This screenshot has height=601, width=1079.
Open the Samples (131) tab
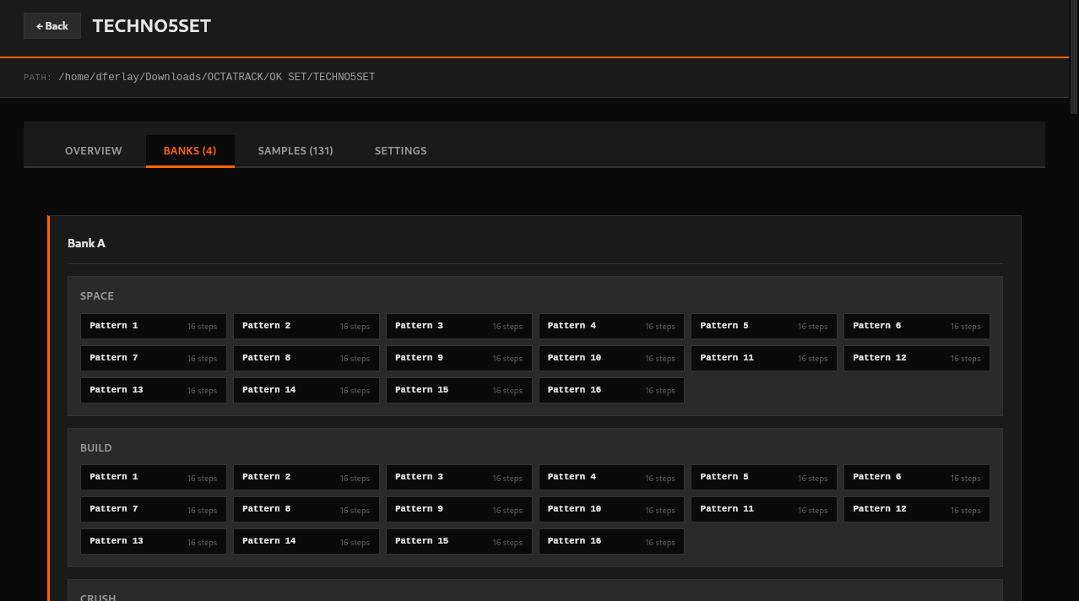click(x=296, y=151)
